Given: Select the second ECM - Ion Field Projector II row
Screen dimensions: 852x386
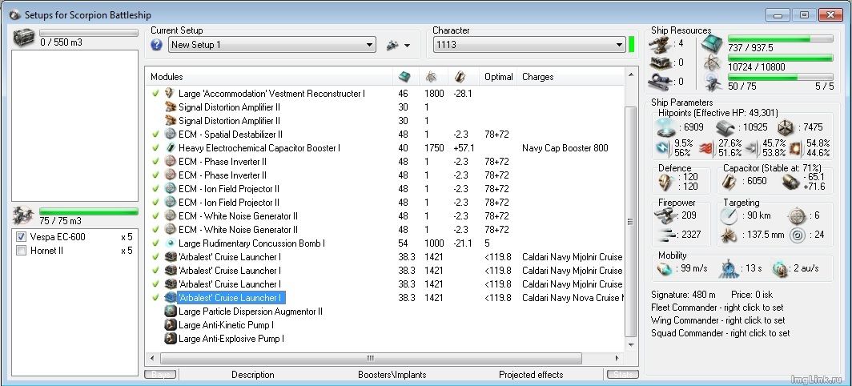Looking at the screenshot, I should [384, 203].
